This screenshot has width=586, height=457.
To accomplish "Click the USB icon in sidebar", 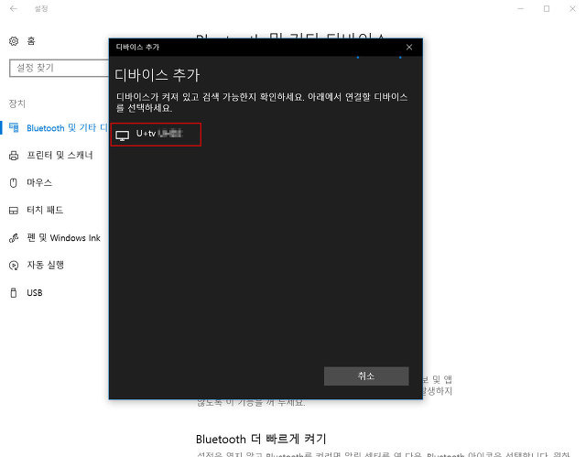I will 14,293.
